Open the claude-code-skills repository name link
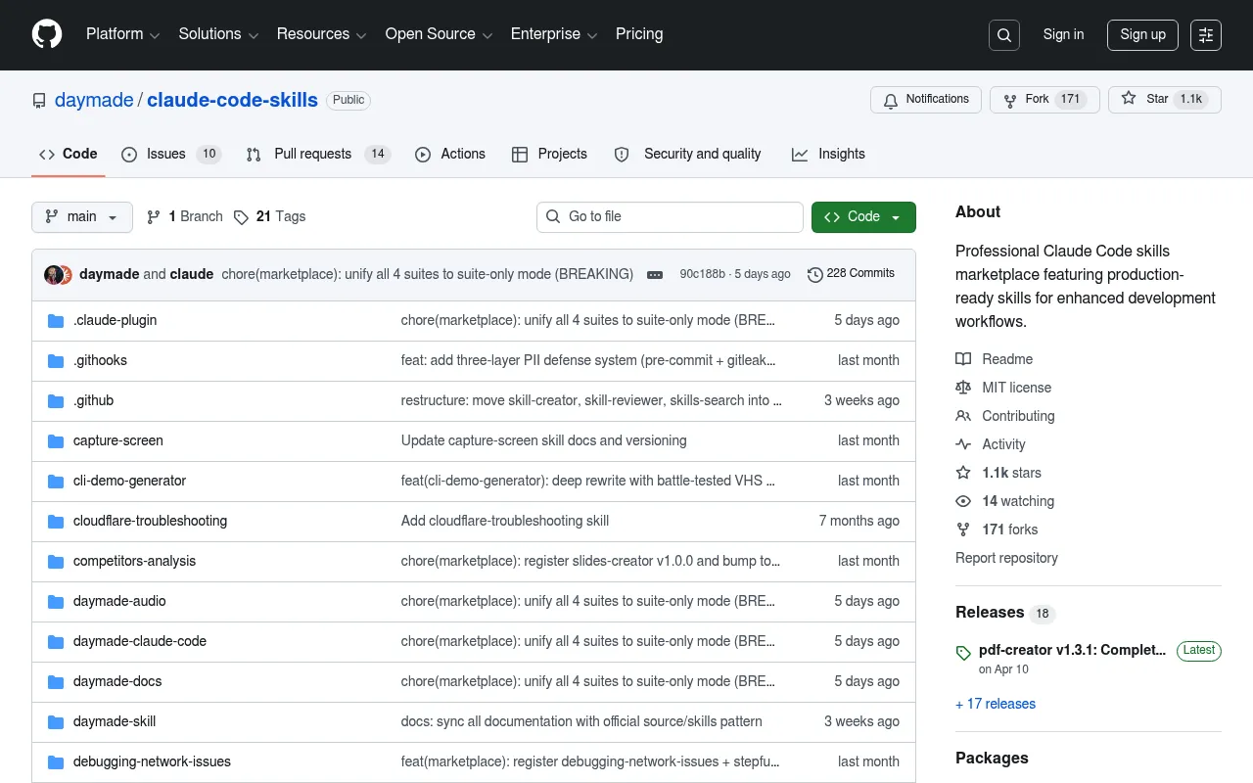Viewport: 1253px width, 783px height. tap(232, 100)
